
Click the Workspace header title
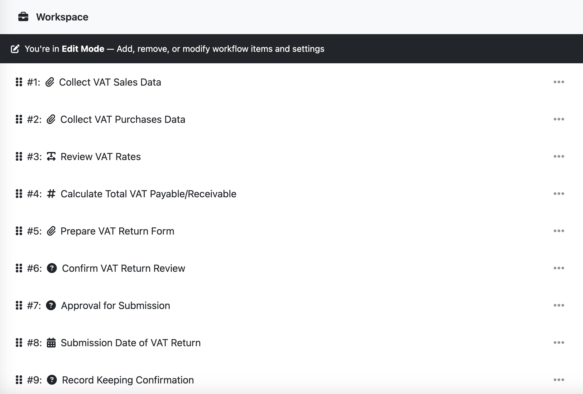62,17
